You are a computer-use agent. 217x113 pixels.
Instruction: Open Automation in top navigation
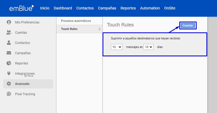tap(150, 8)
